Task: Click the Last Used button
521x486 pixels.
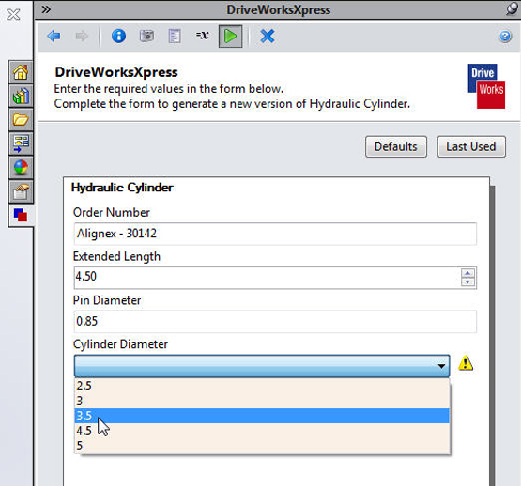Action: pos(471,146)
